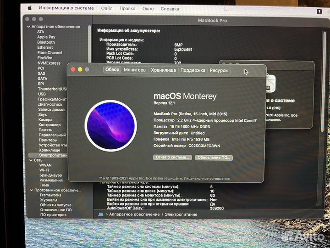Click serial number C02SC3MEG8WN text

(204, 146)
